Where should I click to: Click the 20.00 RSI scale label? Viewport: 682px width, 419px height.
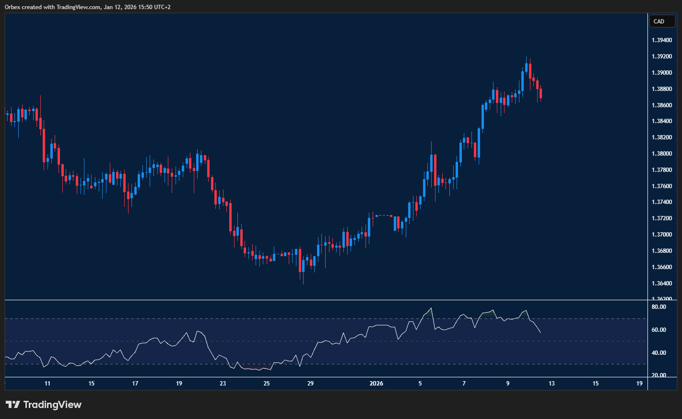[659, 375]
